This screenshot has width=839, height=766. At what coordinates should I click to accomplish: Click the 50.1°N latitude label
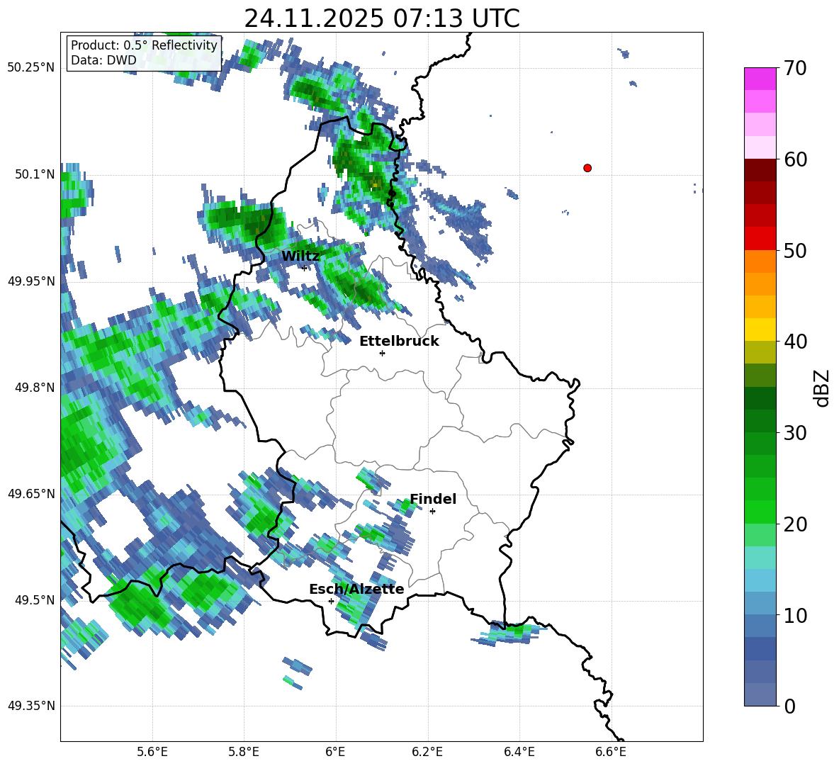click(34, 174)
